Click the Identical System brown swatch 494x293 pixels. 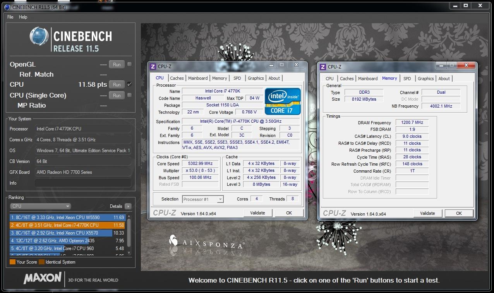coord(41,262)
